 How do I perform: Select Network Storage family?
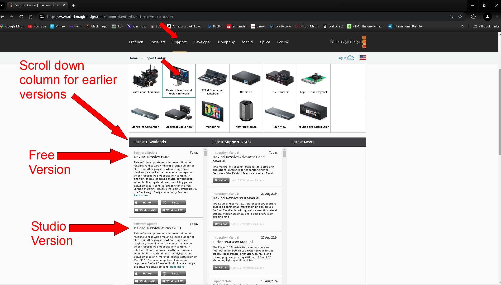coord(246,115)
